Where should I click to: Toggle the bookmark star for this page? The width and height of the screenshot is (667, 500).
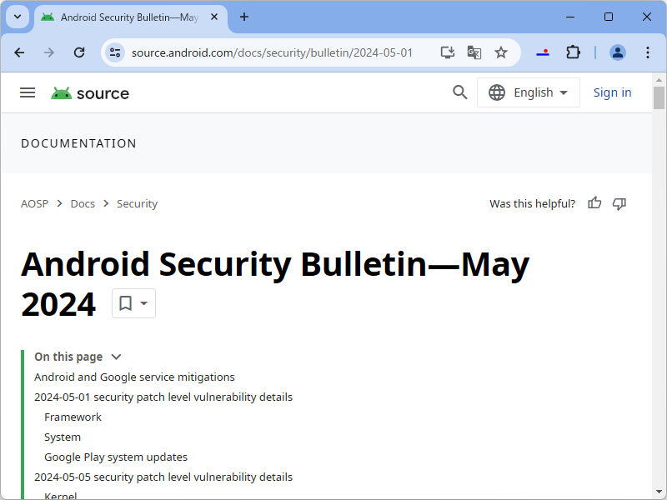coord(501,52)
